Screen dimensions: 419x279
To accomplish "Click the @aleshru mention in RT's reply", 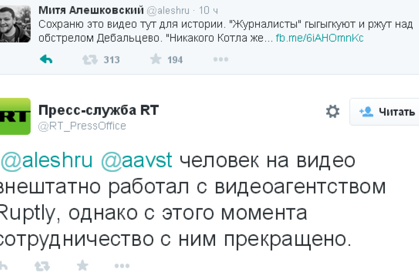I will pos(47,161).
